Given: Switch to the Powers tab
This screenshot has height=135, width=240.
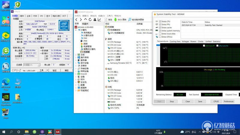Looking at the screenshot, I should [193, 41].
